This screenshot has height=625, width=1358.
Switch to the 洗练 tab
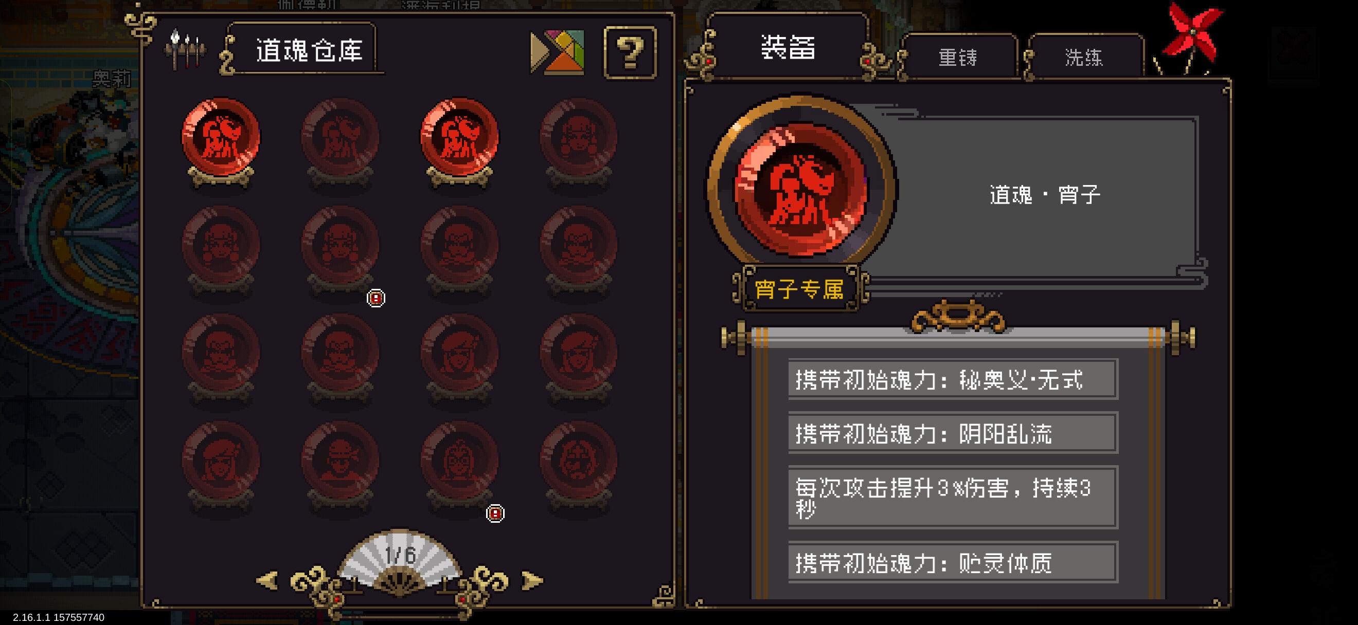click(x=1084, y=57)
